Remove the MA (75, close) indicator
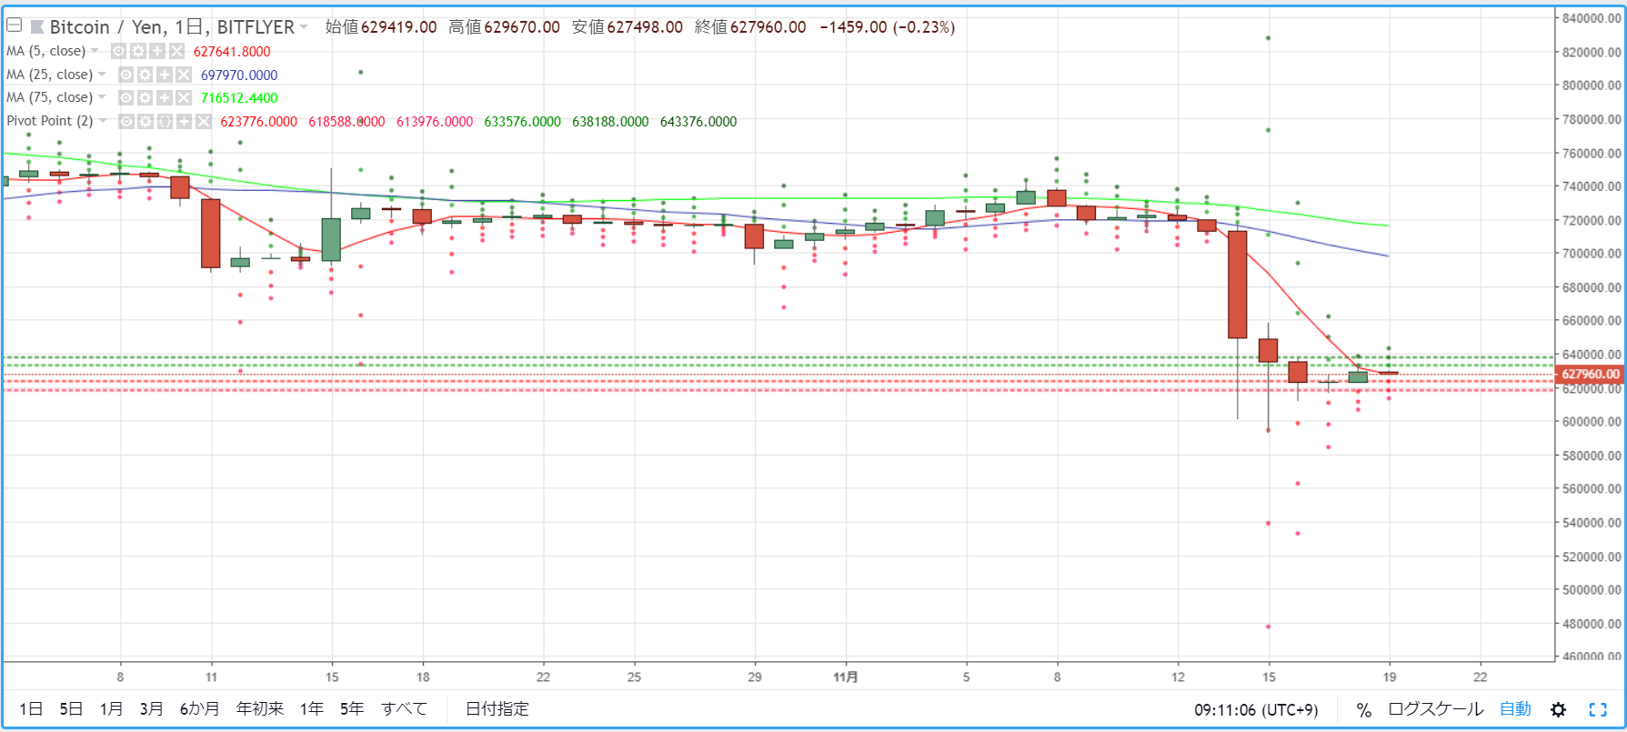The image size is (1627, 732). pyautogui.click(x=184, y=97)
